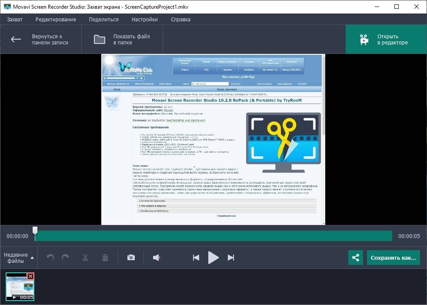Skip to previous frame
This screenshot has height=305, width=427.
point(196,257)
